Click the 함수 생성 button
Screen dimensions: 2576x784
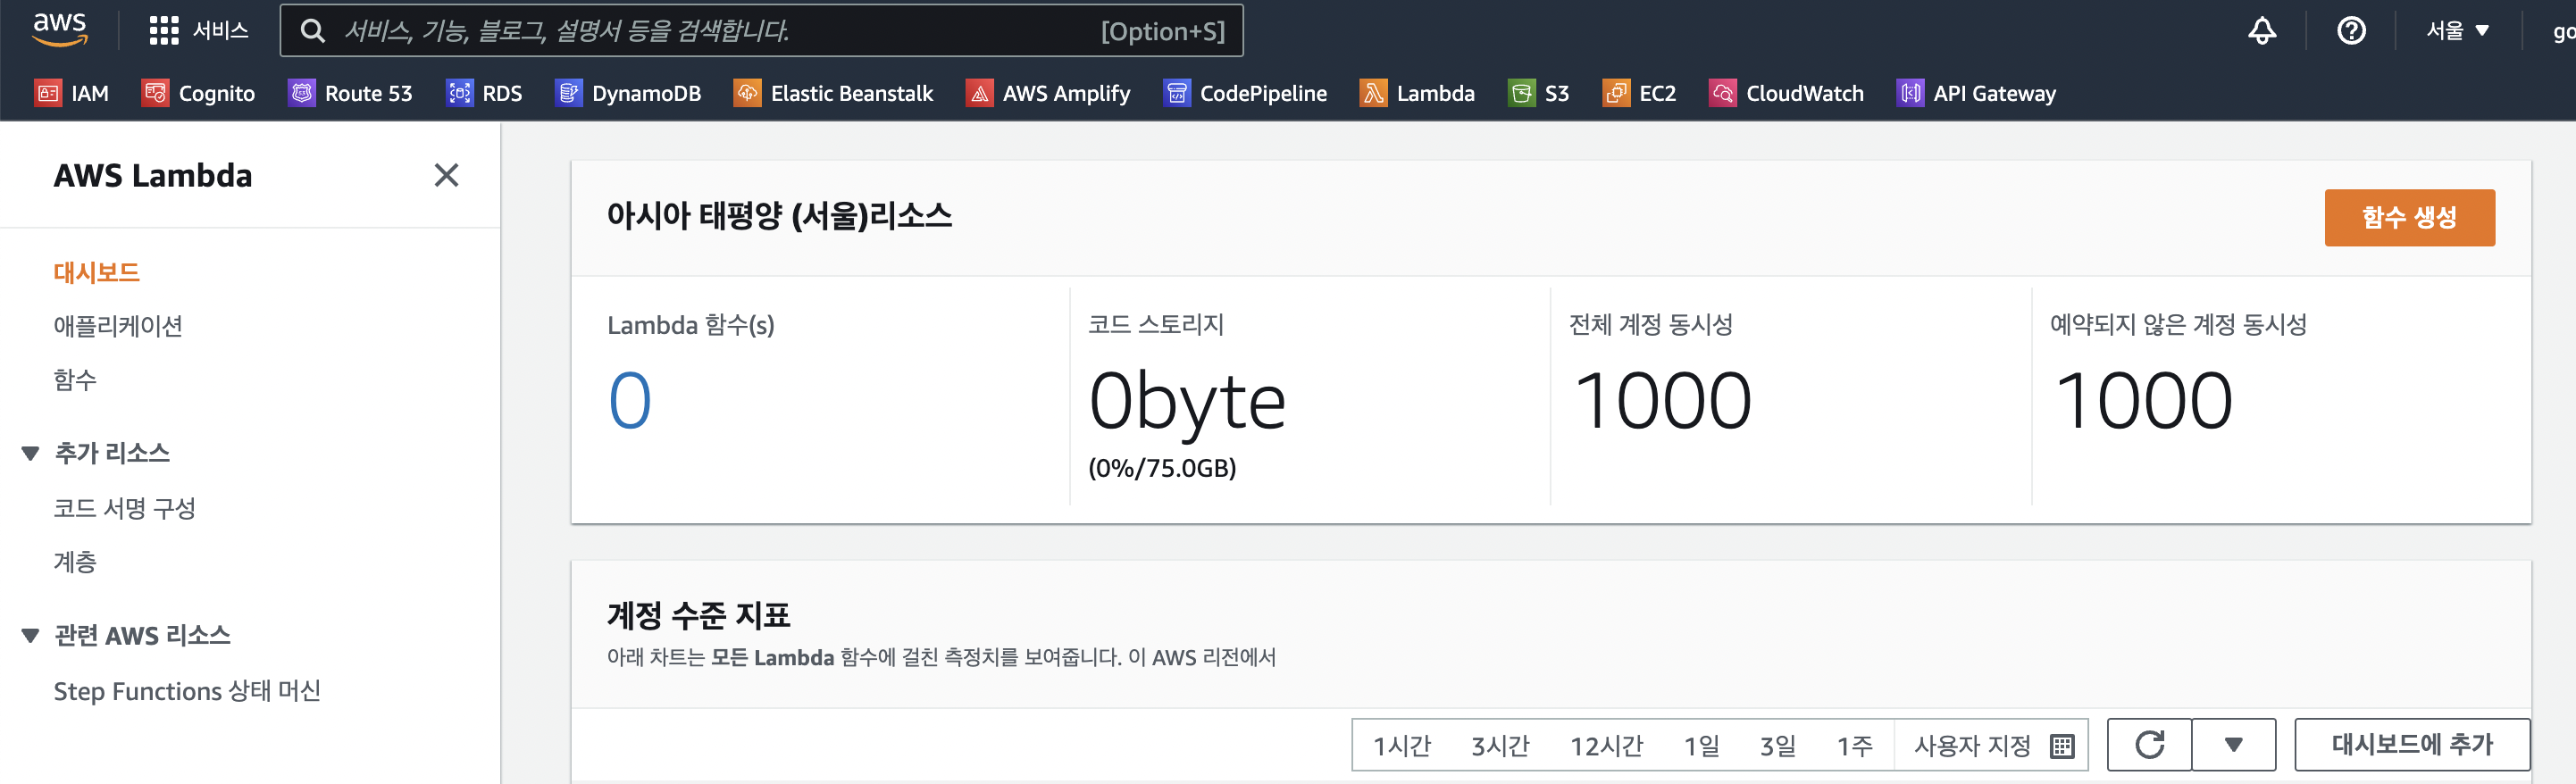click(x=2409, y=217)
